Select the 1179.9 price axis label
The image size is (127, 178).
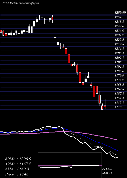point(119,76)
